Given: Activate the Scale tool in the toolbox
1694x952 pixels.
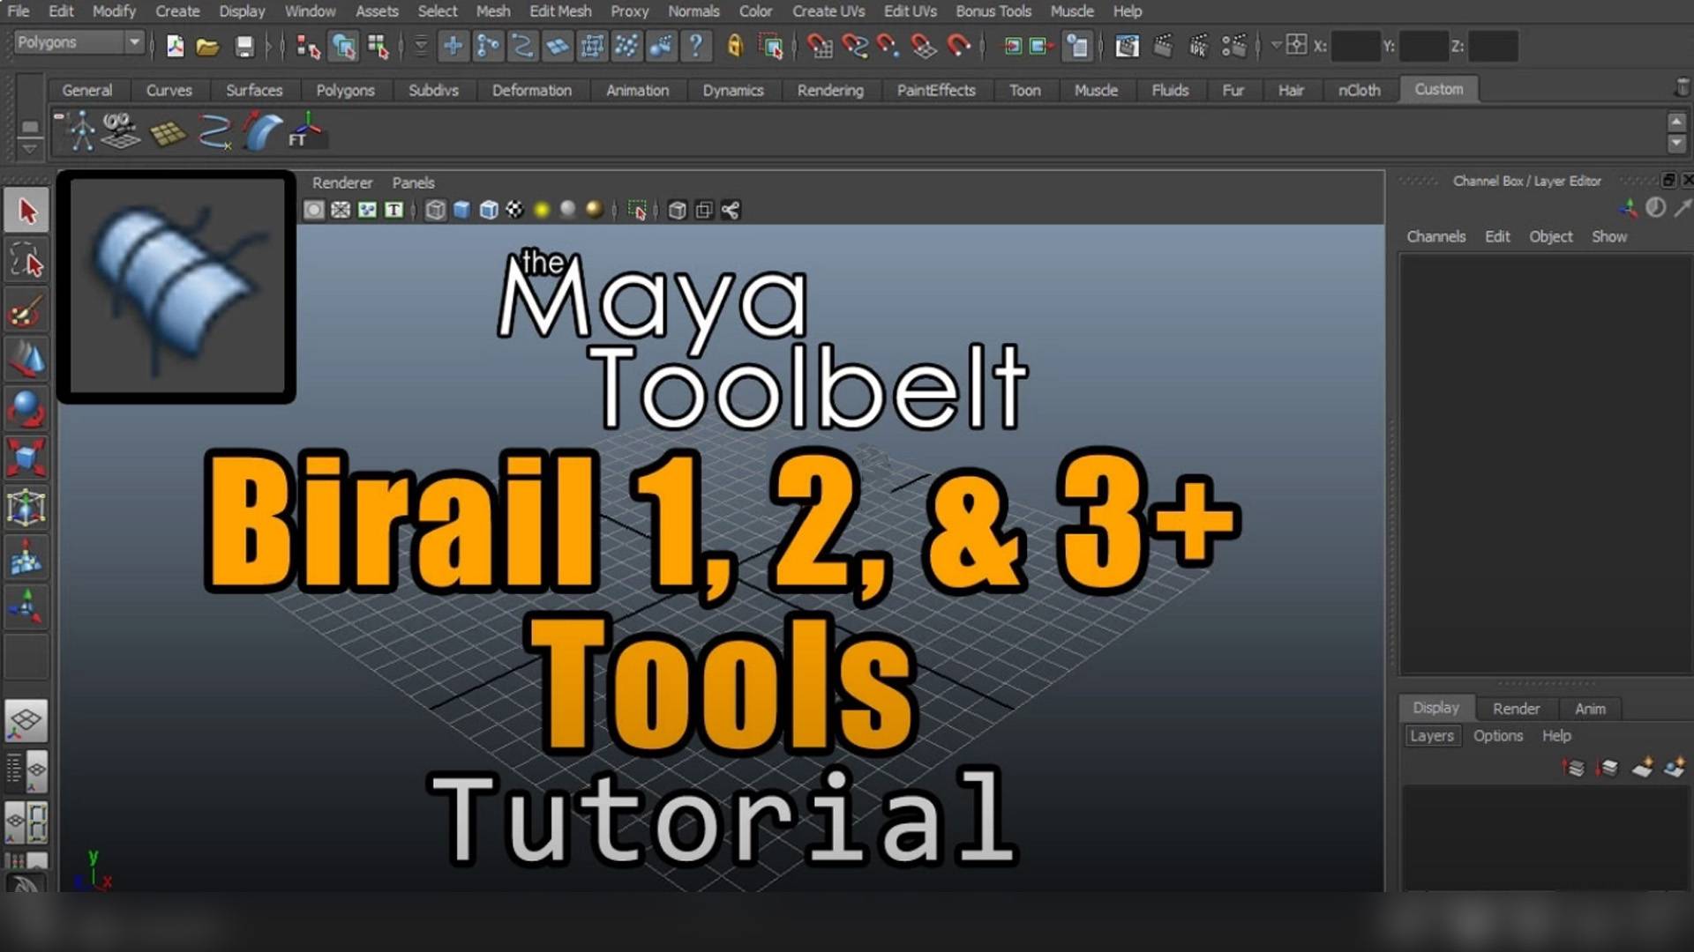Looking at the screenshot, I should tap(26, 458).
